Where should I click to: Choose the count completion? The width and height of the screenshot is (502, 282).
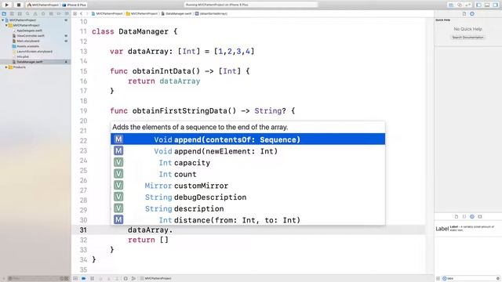tap(248, 174)
